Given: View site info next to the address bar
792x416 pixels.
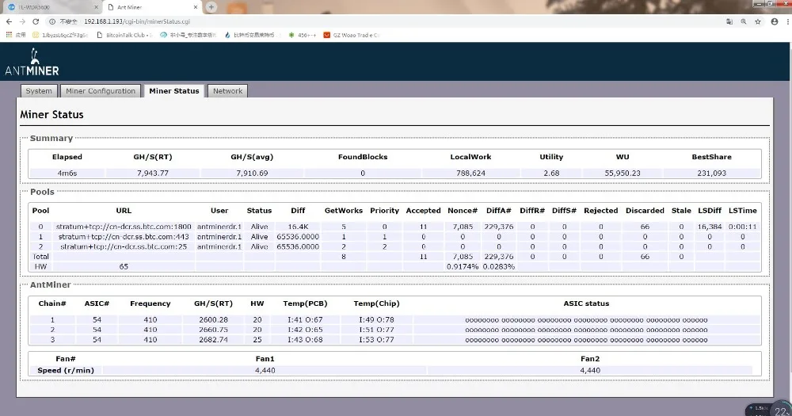Looking at the screenshot, I should (x=52, y=21).
